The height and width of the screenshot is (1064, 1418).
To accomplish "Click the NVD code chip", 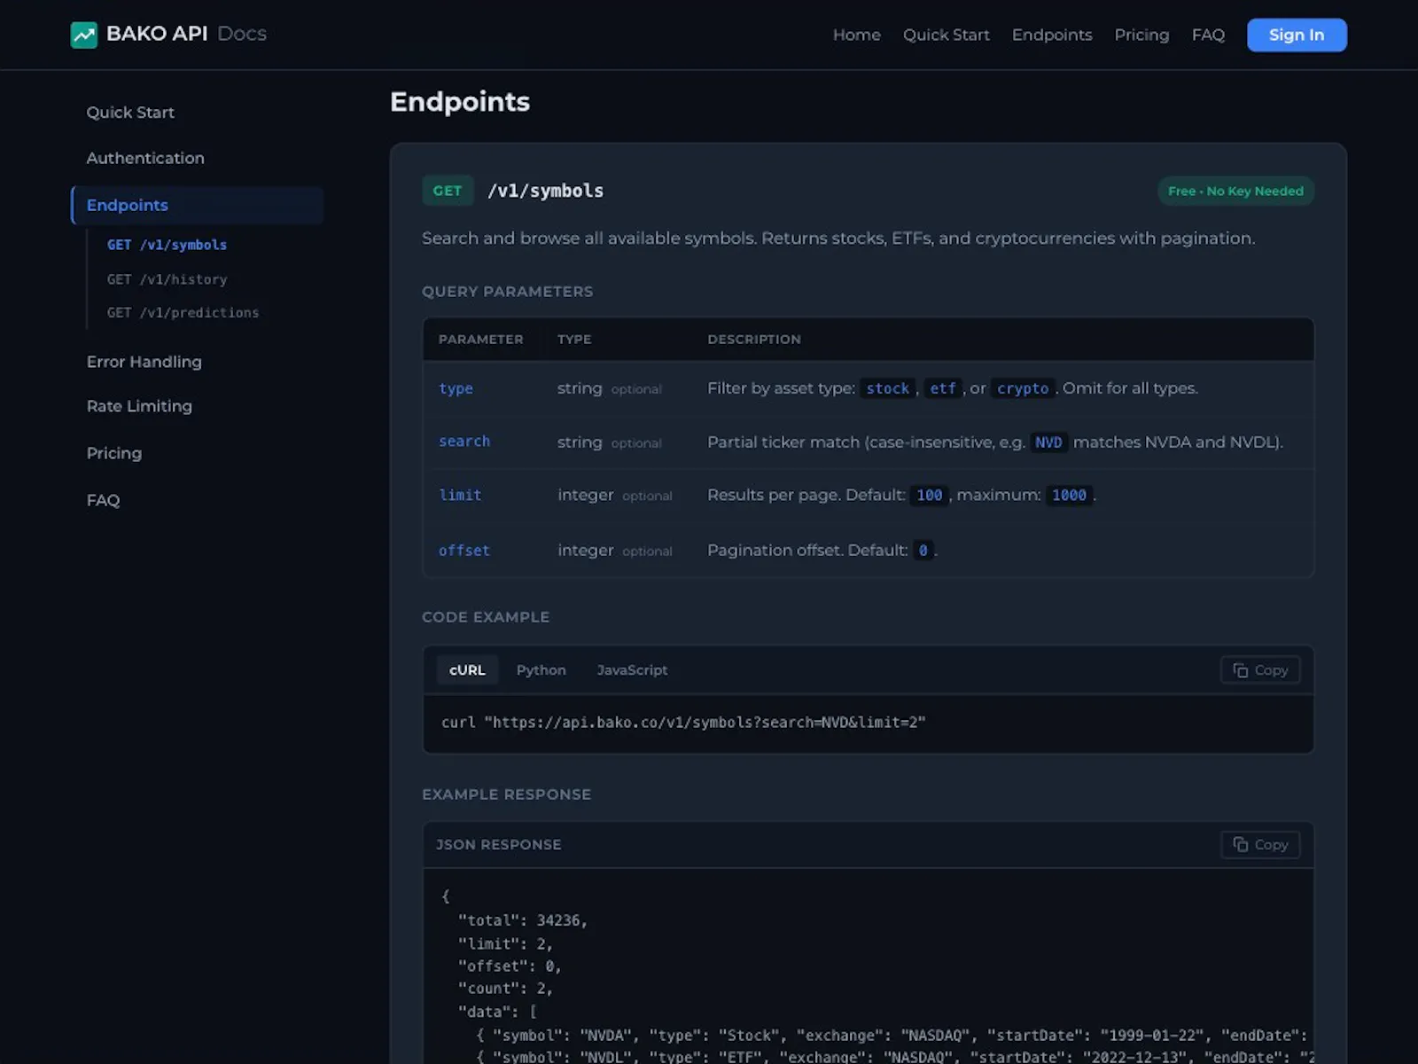I will [1048, 442].
